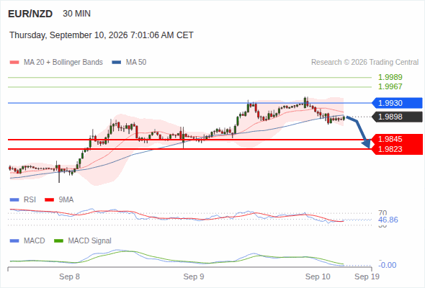This screenshot has height=288, width=425.
Task: Click the EUR/NZD pair title
Action: click(x=30, y=14)
